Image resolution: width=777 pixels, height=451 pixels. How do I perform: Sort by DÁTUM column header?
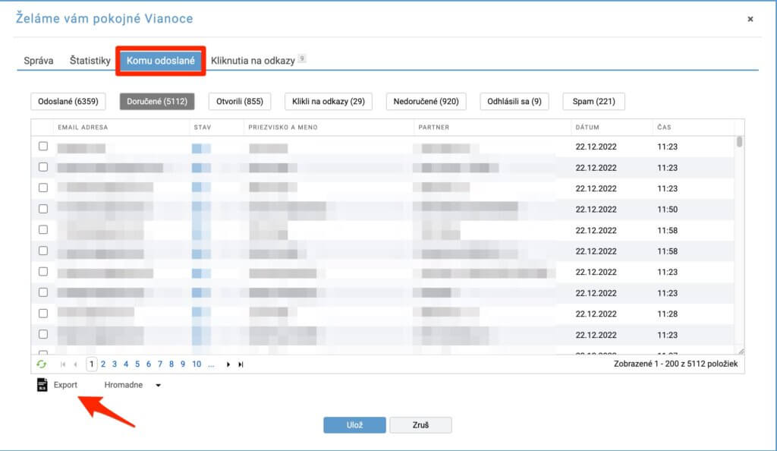[587, 128]
